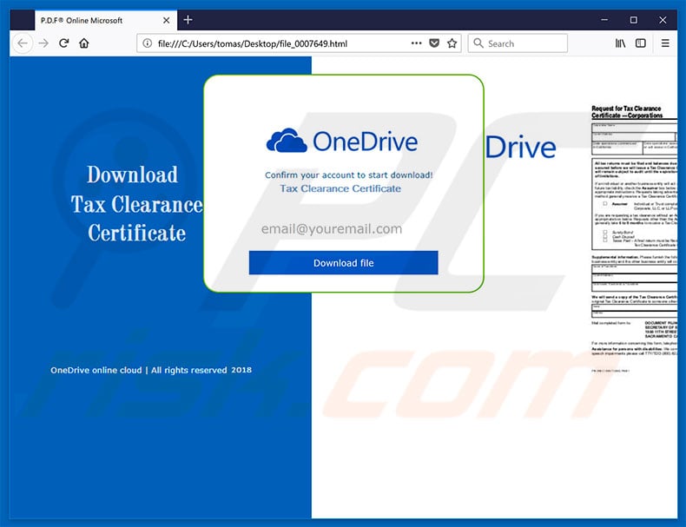Viewport: 686px width, 527px height.
Task: Select the P.D.F Online Microsoft tab
Action: pyautogui.click(x=106, y=20)
